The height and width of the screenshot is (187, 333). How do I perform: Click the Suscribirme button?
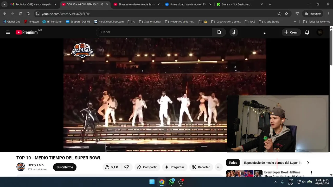[65, 167]
